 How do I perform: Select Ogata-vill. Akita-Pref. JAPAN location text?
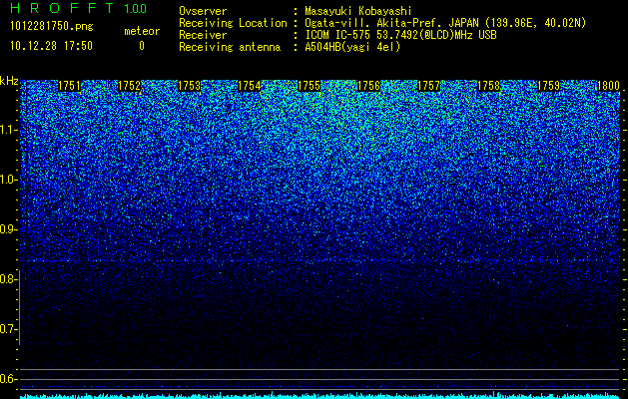[443, 23]
